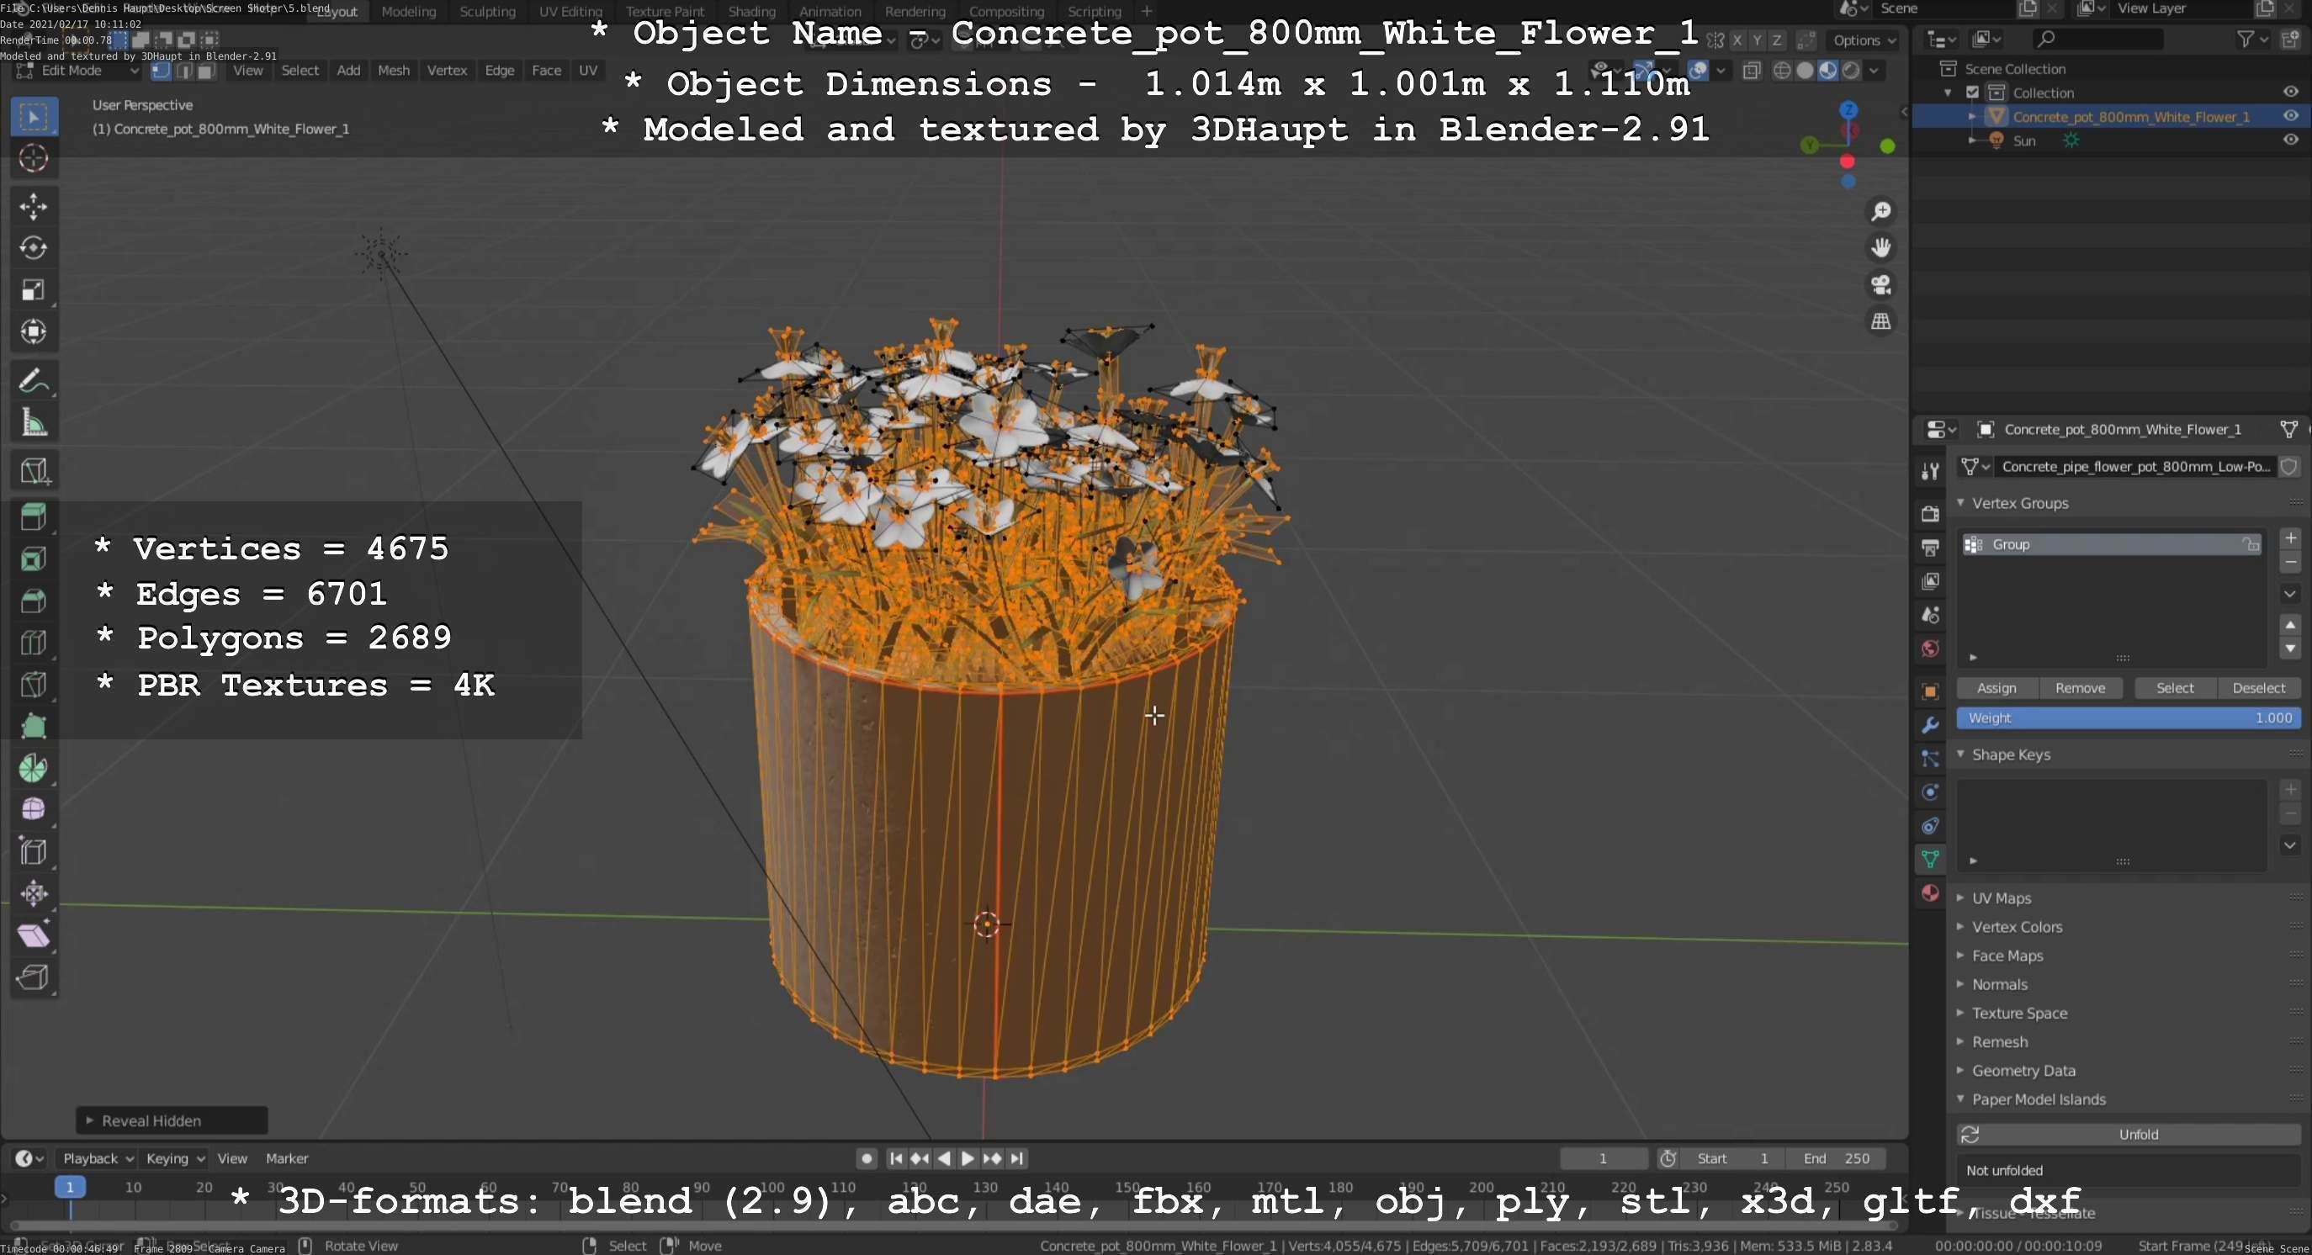Choose the Loop Cut tool
The width and height of the screenshot is (2312, 1255).
34,643
